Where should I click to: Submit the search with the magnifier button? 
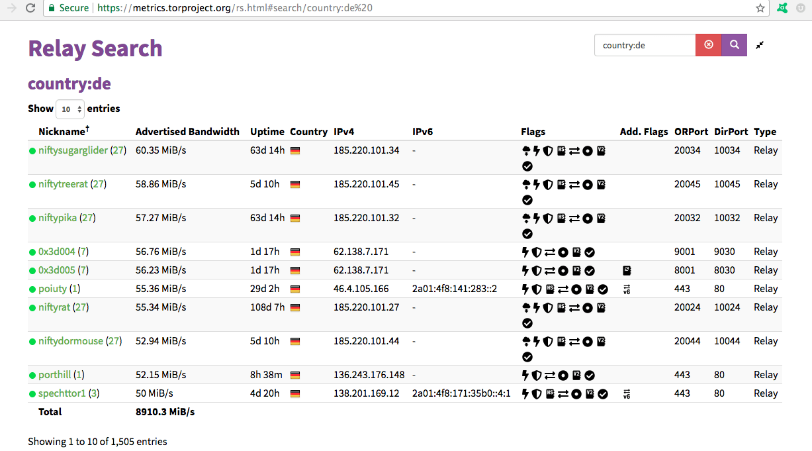[734, 45]
